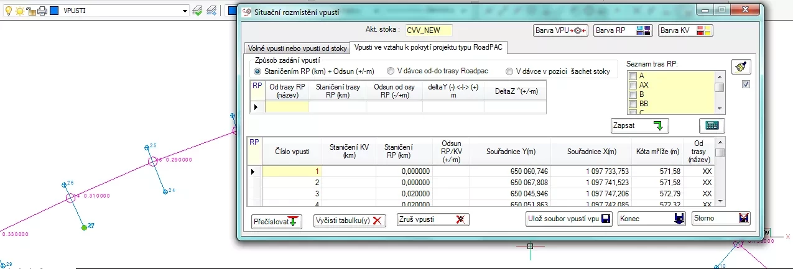Click the Přečíslovat renumber button
The image size is (793, 269).
pos(277,221)
